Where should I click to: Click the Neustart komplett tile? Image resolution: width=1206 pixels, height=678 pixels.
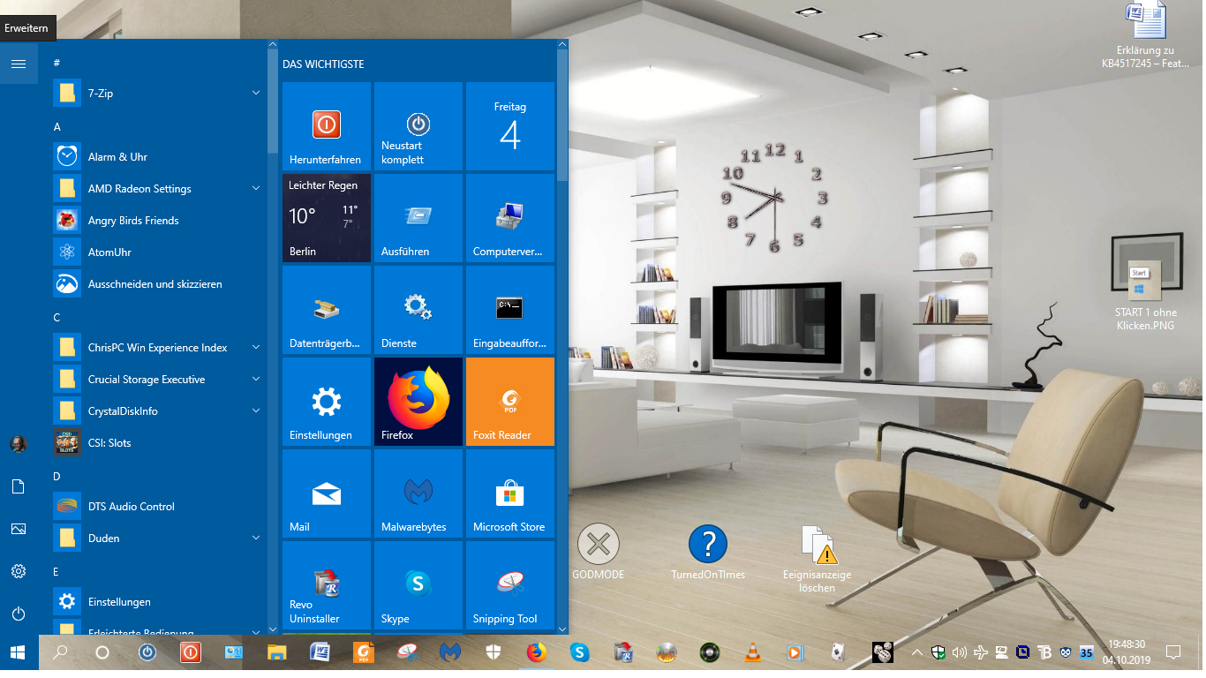(418, 126)
